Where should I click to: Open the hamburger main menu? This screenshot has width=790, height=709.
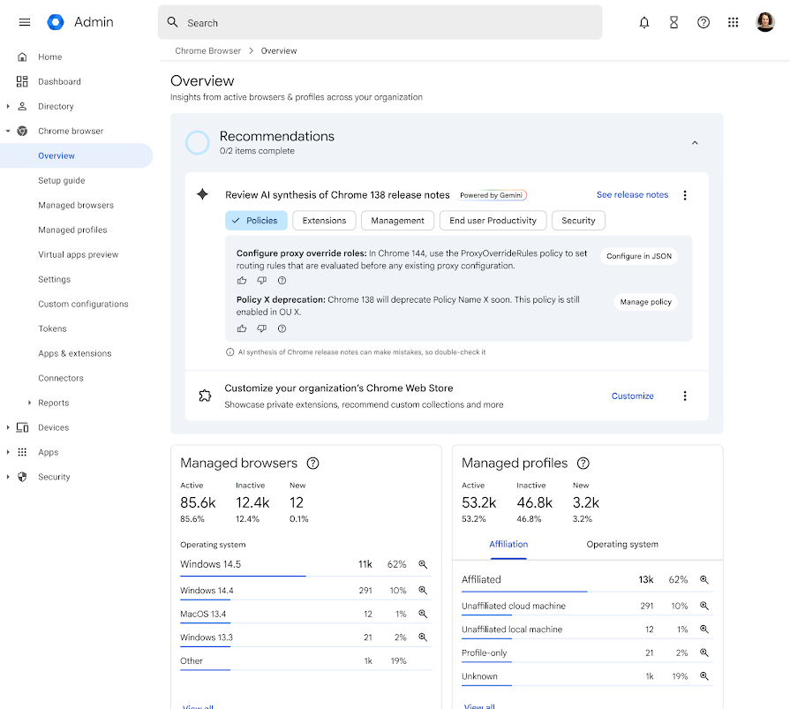pyautogui.click(x=24, y=22)
